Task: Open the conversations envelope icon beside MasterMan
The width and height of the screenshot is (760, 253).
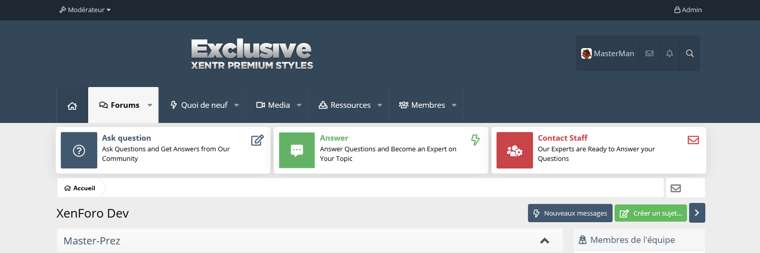Action: coord(650,53)
